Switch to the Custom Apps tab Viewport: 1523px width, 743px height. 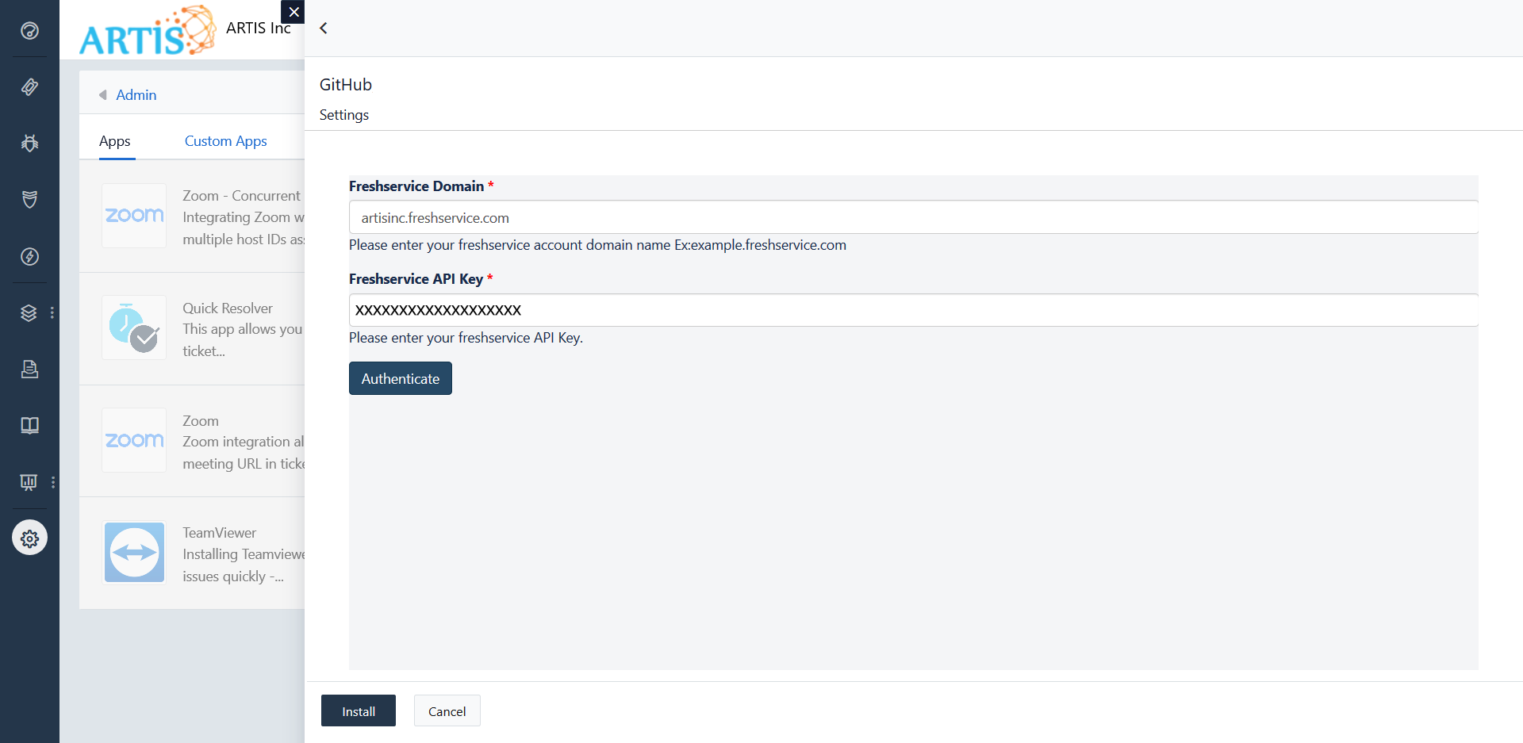point(226,141)
